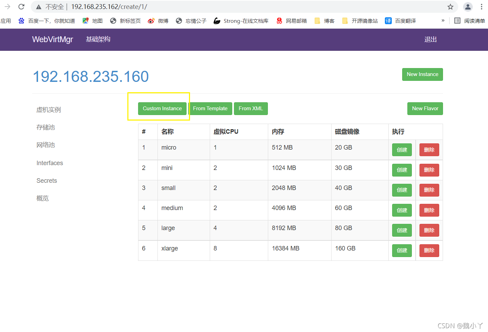This screenshot has height=332, width=488.
Task: Click the From XML button
Action: click(251, 108)
